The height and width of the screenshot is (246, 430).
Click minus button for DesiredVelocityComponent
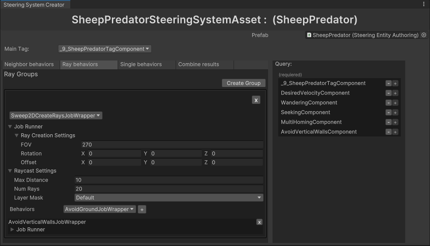tap(388, 93)
